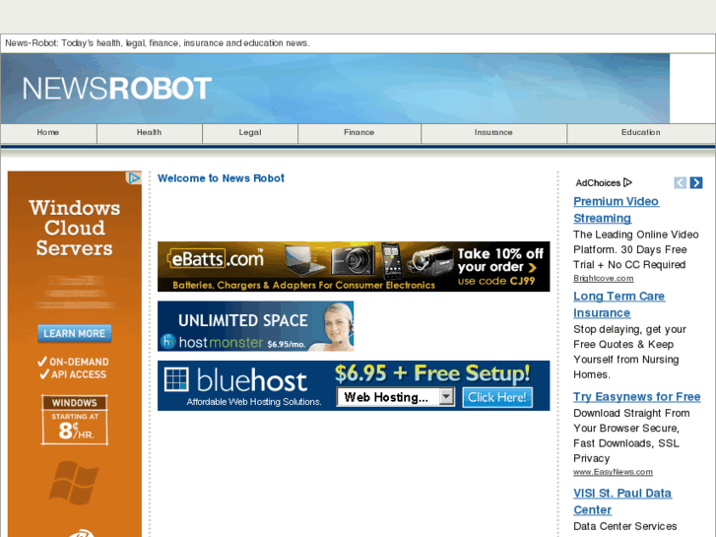Open the Long Term Care Insurance link
The height and width of the screenshot is (537, 716).
tap(618, 304)
